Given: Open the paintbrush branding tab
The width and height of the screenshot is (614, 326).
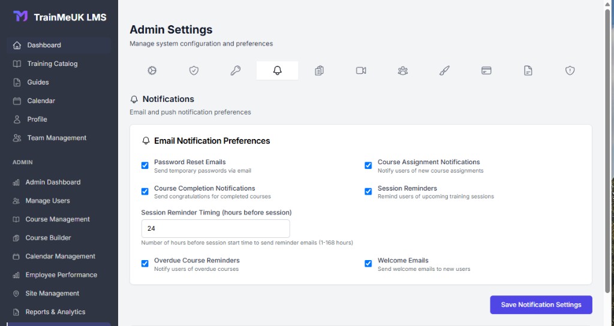Looking at the screenshot, I should pos(444,71).
